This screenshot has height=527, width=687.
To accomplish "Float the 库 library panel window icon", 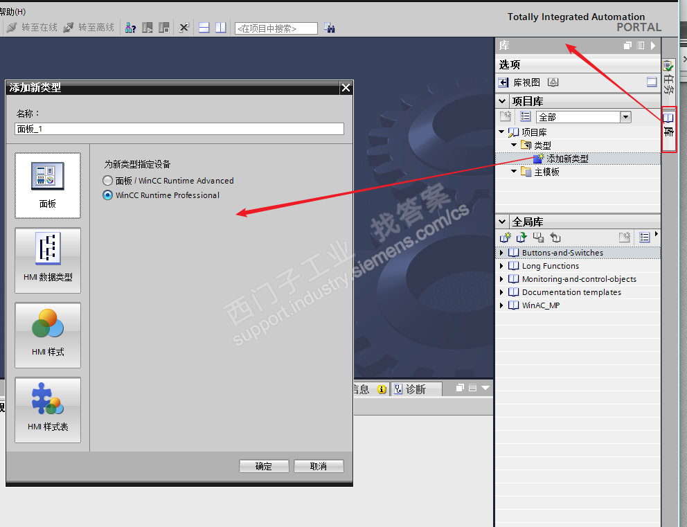I will (x=627, y=45).
